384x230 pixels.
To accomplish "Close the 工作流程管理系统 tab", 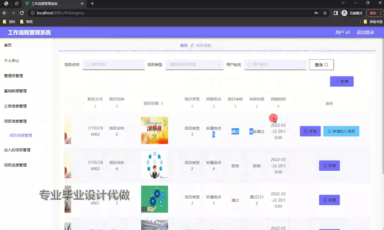I will pos(82,4).
